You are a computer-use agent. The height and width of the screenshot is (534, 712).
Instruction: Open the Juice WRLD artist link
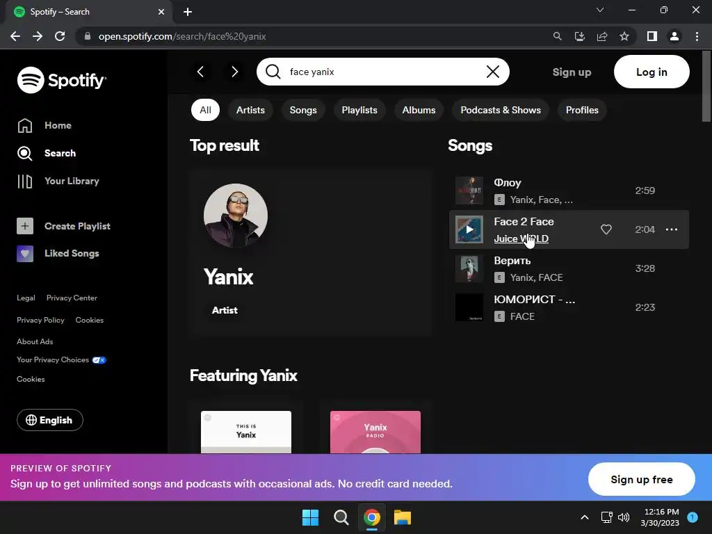(521, 238)
